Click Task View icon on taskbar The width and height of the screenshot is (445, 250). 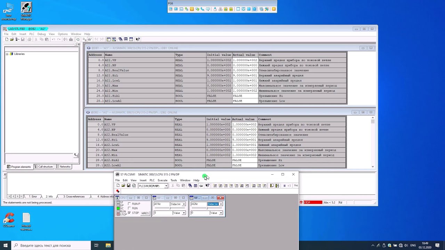point(96,245)
